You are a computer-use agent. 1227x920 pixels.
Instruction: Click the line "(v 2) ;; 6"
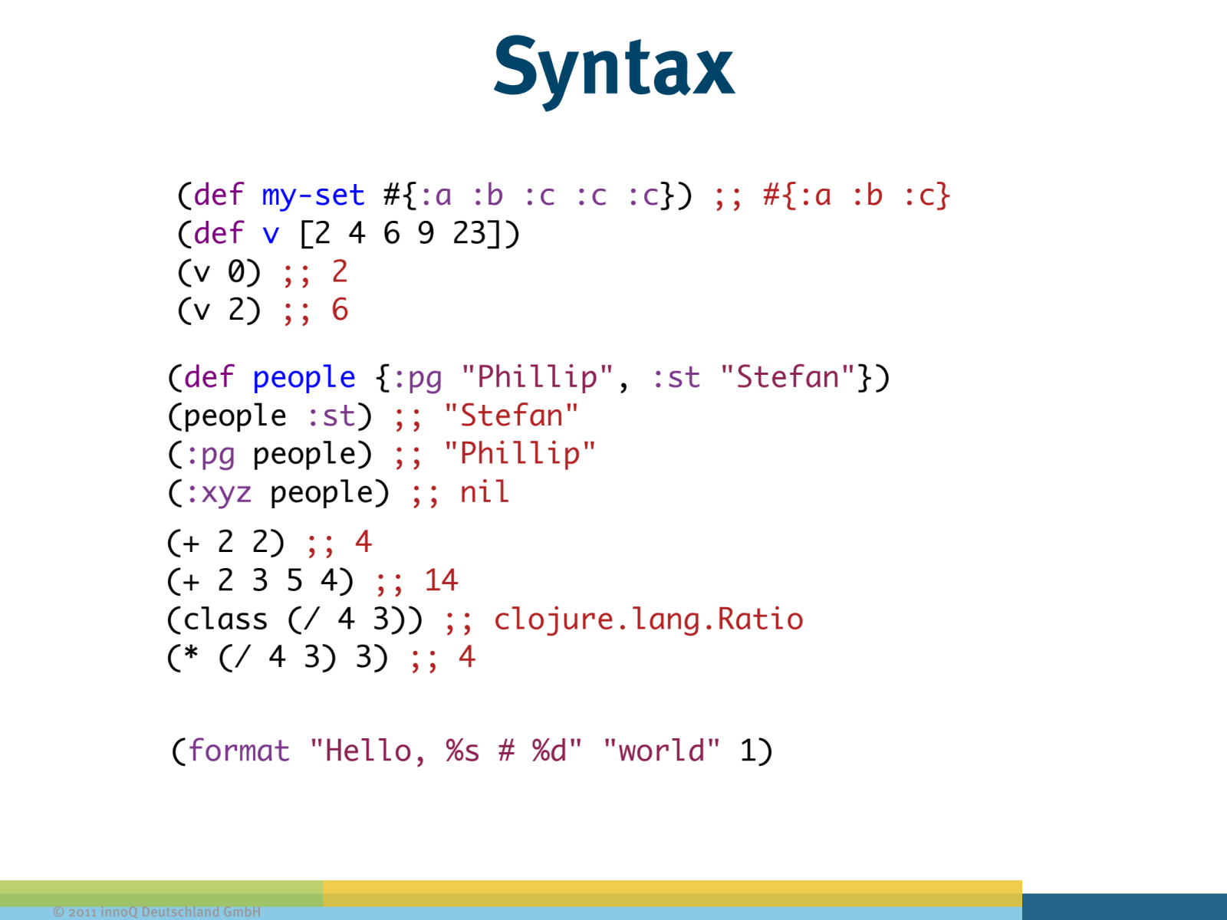[262, 310]
